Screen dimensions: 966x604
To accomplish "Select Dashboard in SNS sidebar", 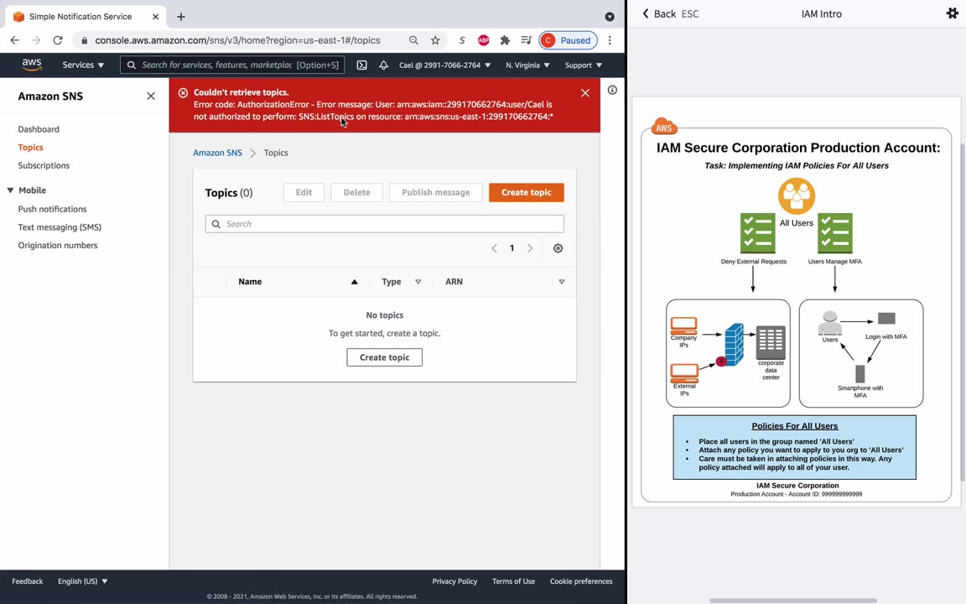I will (39, 129).
